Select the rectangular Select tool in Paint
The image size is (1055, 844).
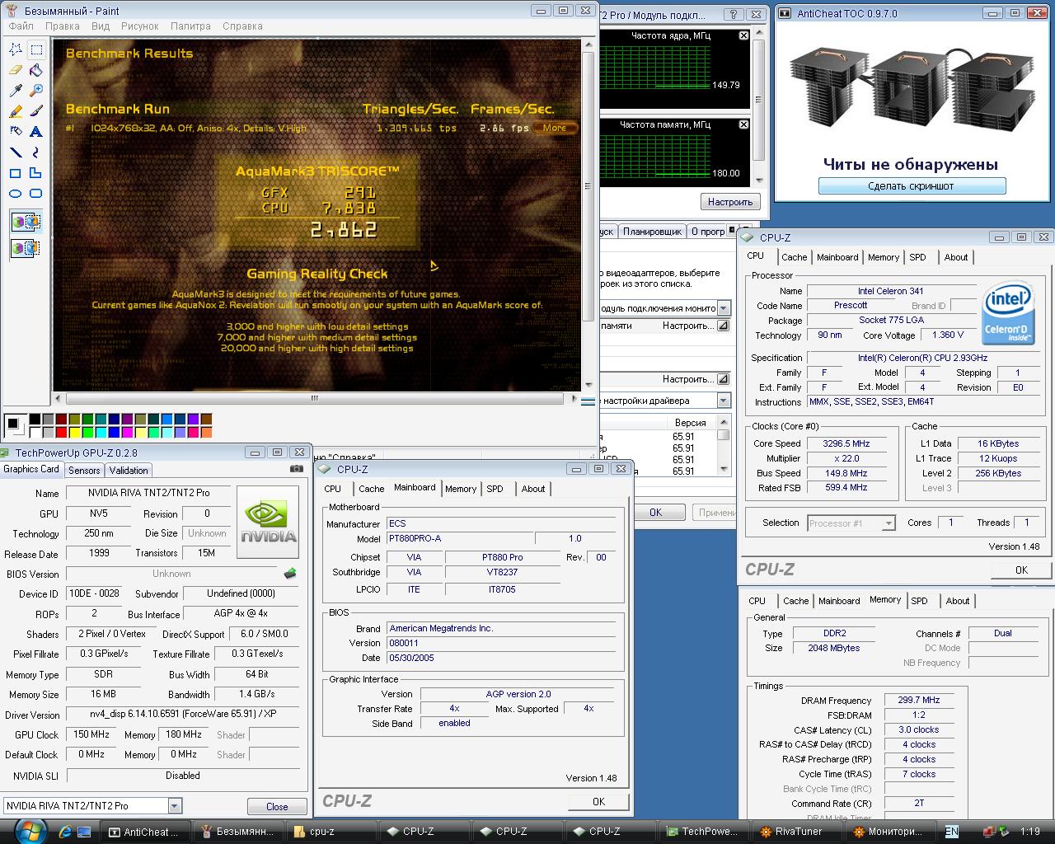(x=35, y=49)
